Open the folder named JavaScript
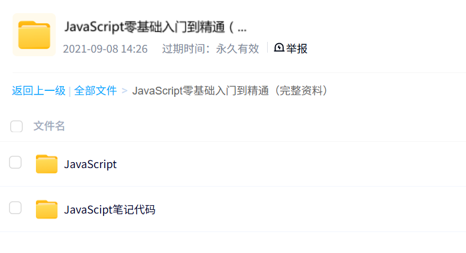This screenshot has width=466, height=253. (90, 164)
